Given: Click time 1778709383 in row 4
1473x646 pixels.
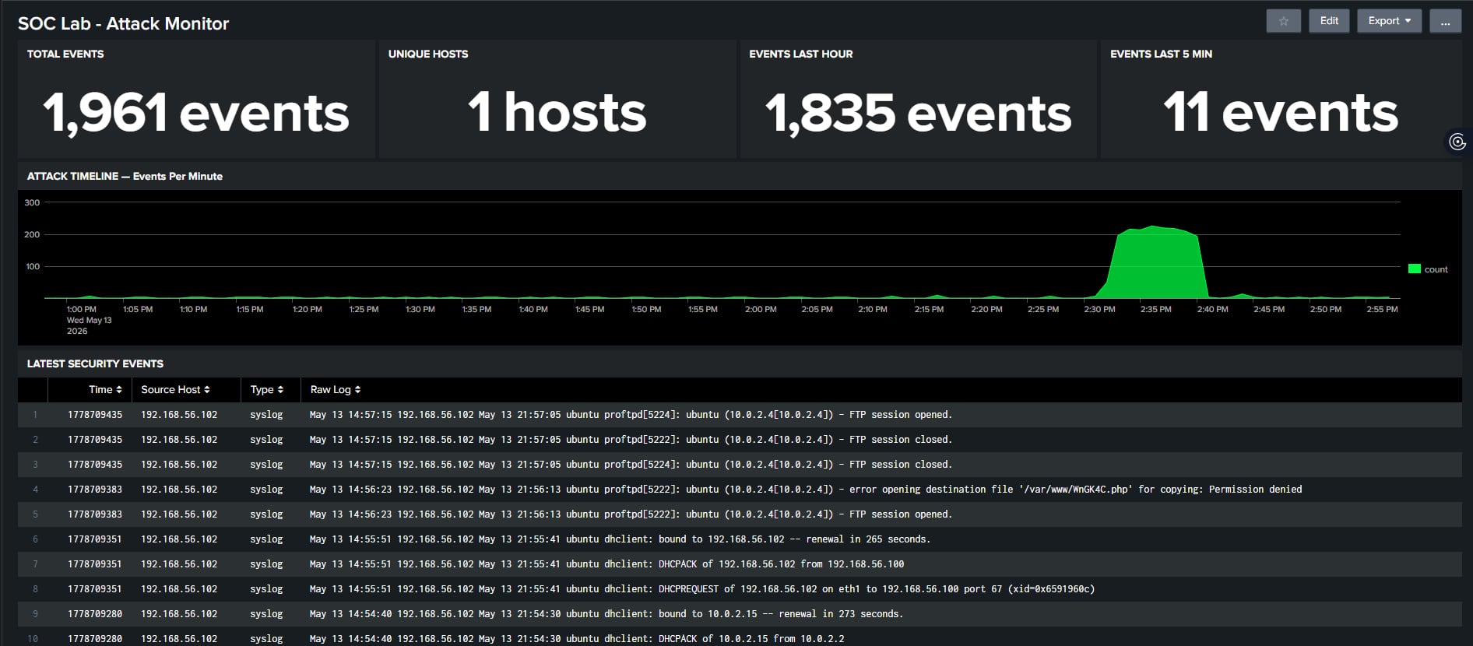Looking at the screenshot, I should point(95,490).
